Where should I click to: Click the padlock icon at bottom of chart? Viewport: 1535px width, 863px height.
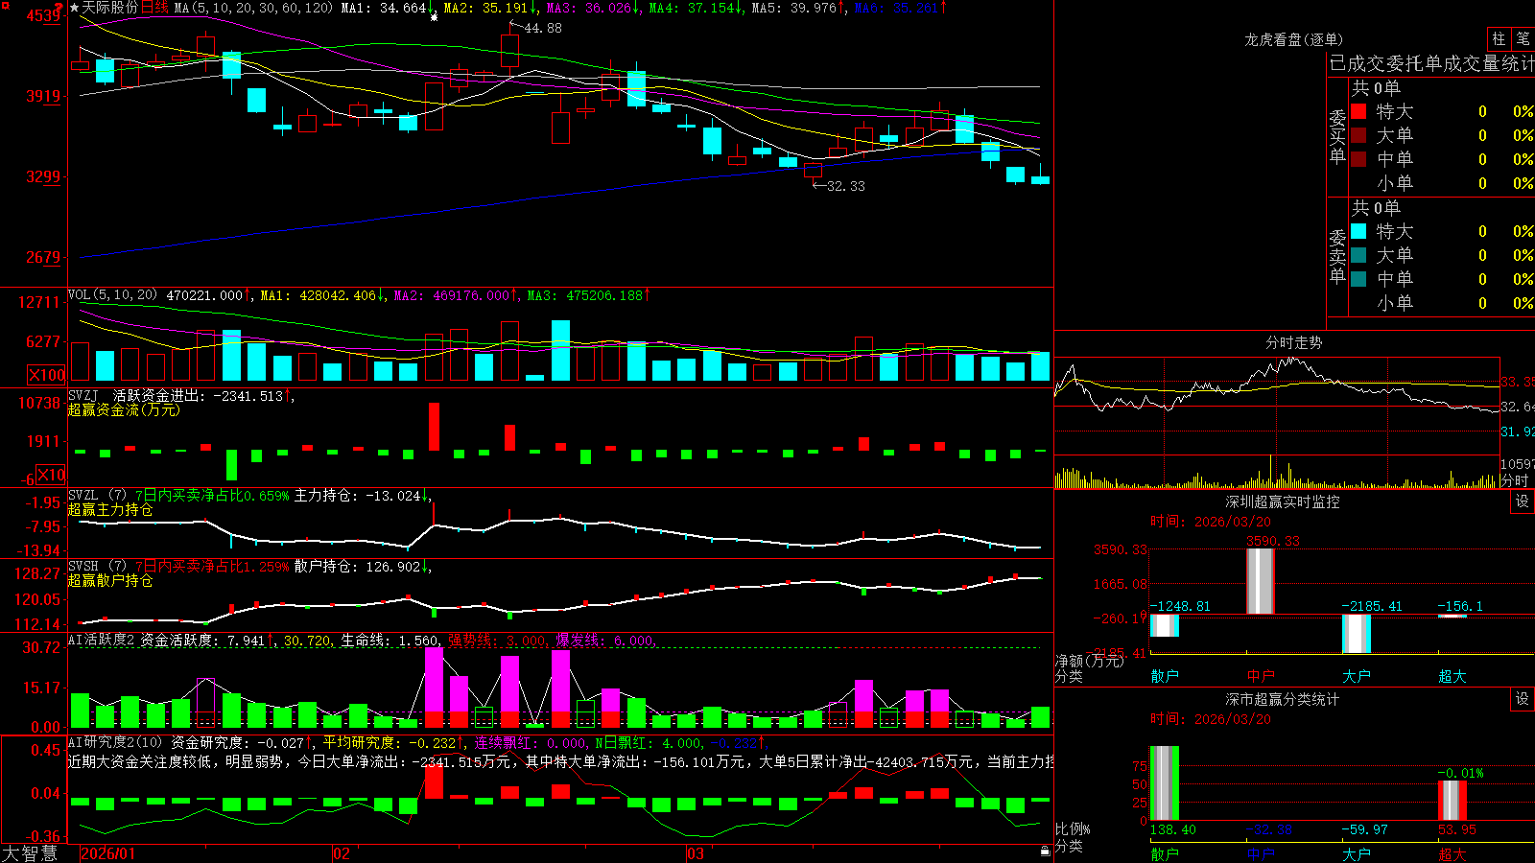1046,851
